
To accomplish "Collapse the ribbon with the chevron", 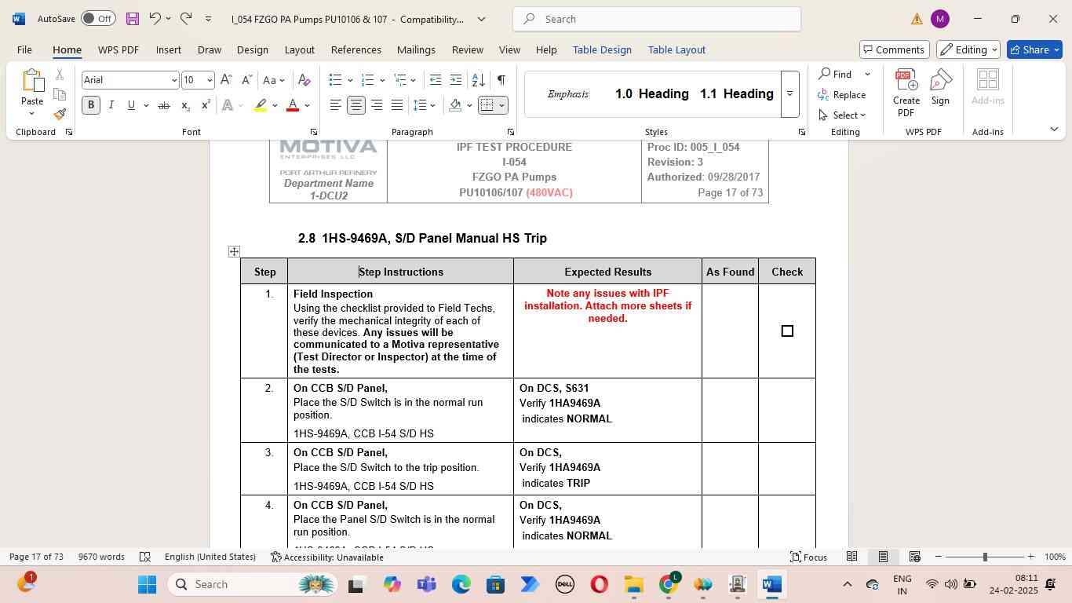I will [x=1054, y=129].
